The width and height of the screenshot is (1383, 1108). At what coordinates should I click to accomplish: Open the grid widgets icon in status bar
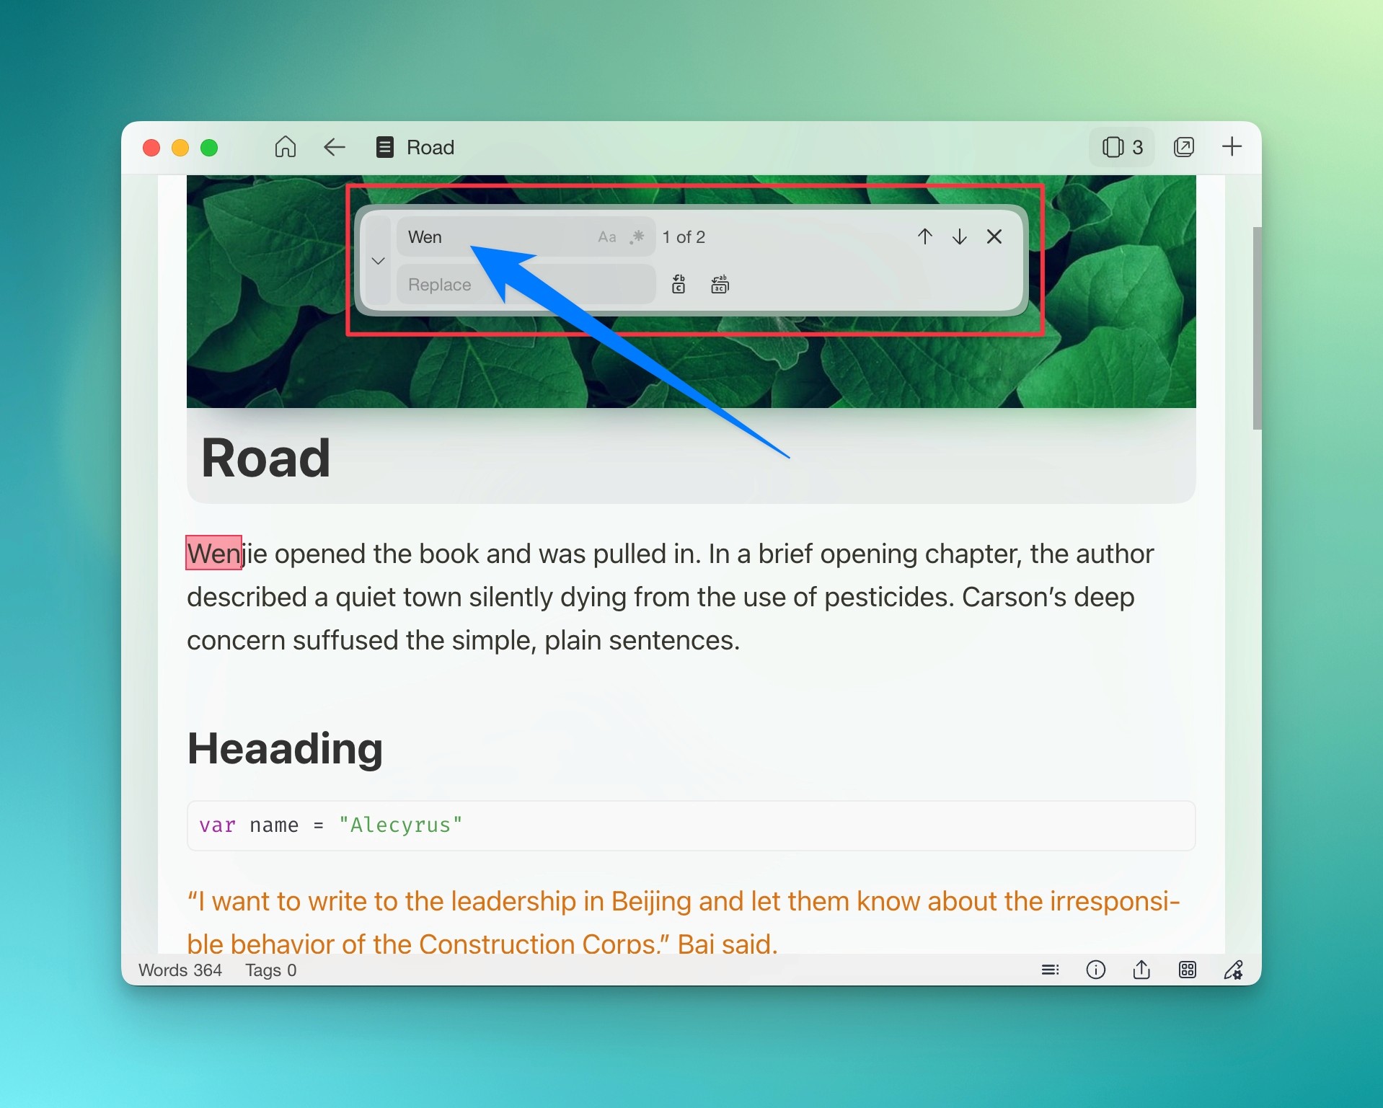(1187, 970)
